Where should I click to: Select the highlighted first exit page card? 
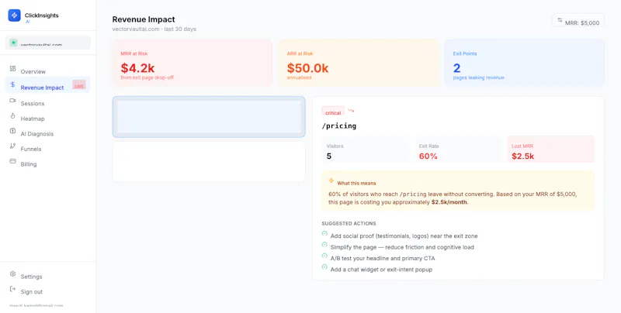(209, 117)
